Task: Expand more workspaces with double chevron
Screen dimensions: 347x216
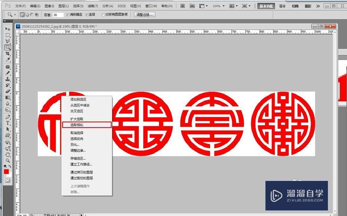Action: pyautogui.click(x=318, y=6)
